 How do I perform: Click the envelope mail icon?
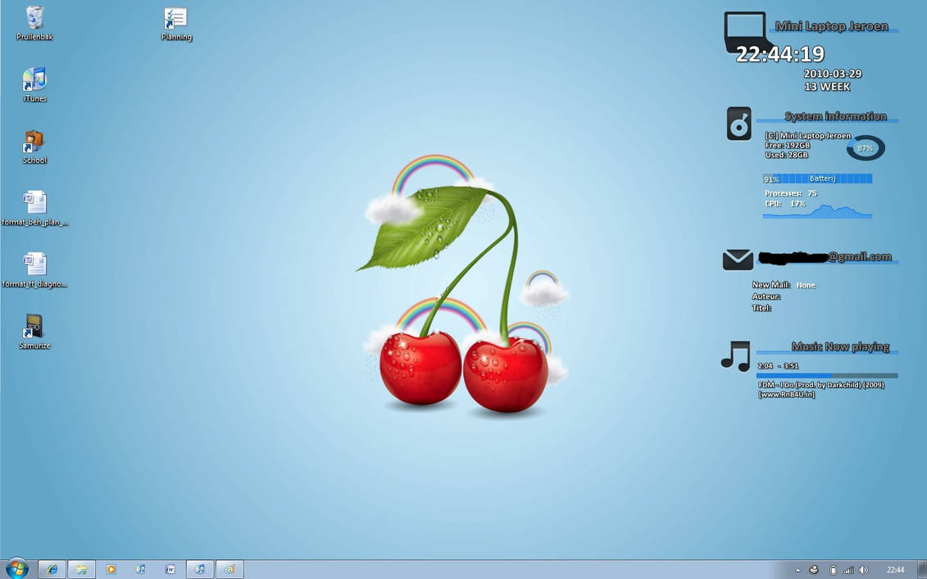(738, 260)
